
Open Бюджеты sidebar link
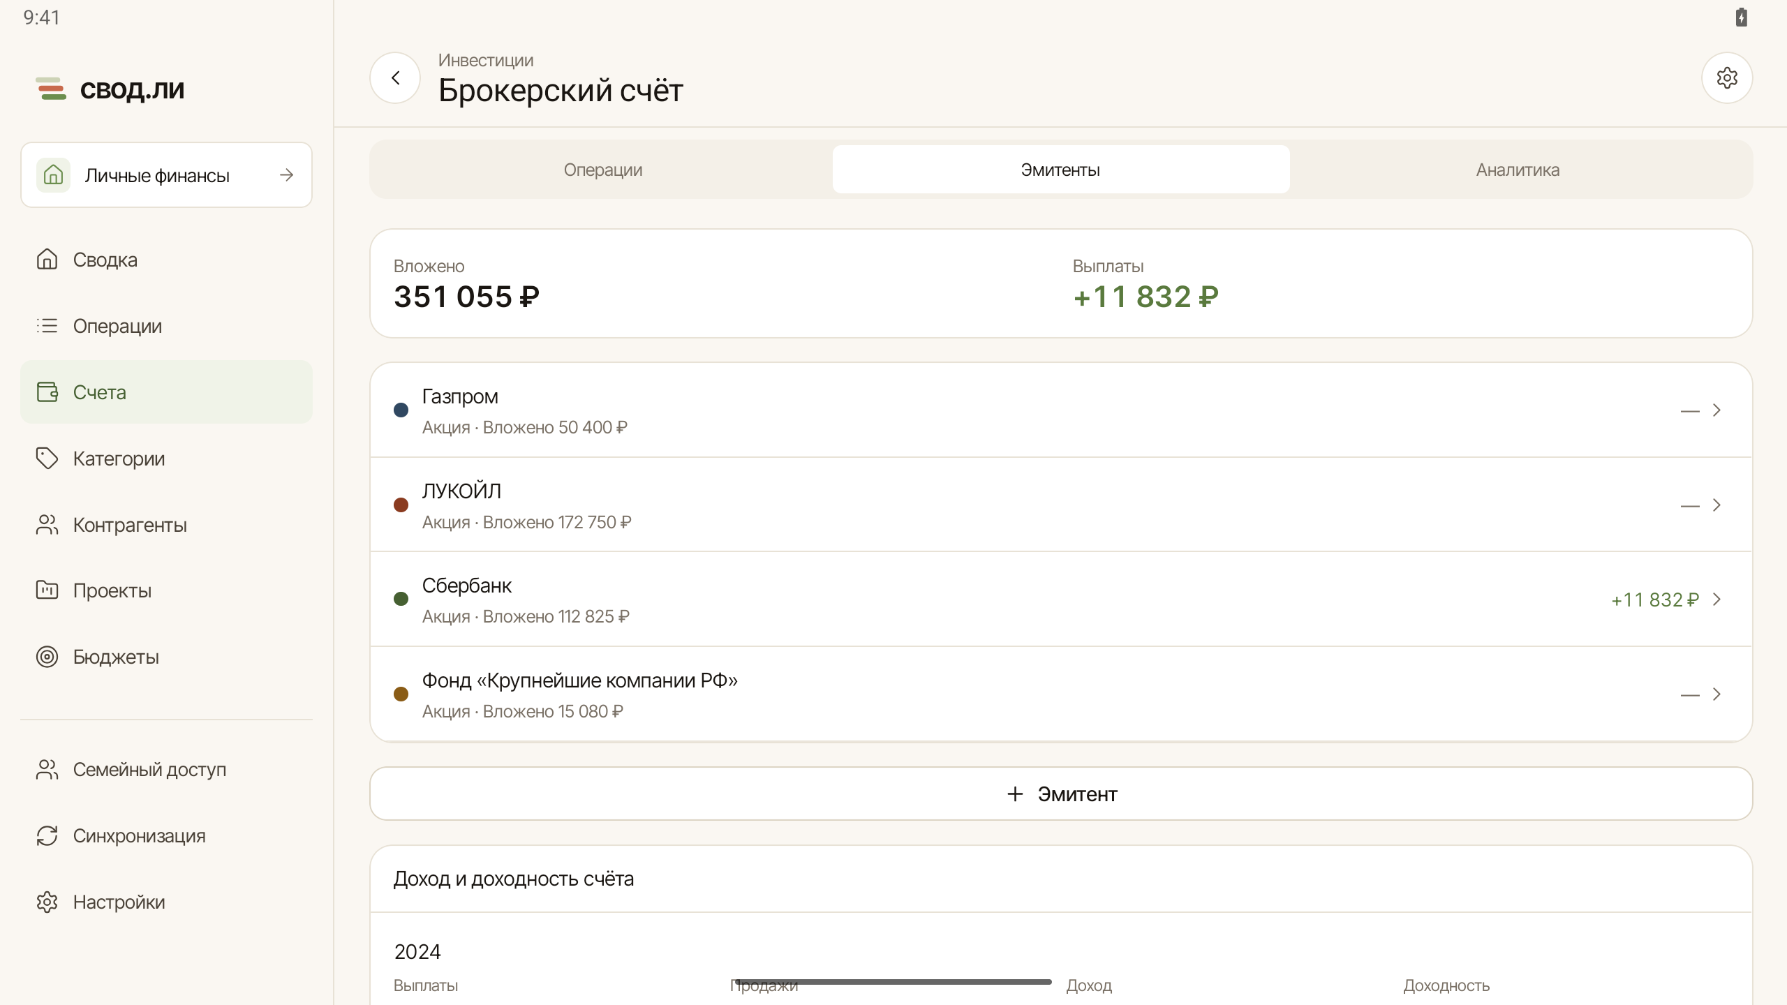pos(166,656)
